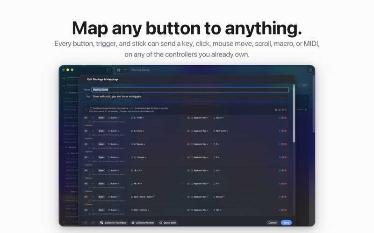Open the B / Circle input dropdown
Image resolution: width=374 pixels, height=233 pixels.
(137, 131)
